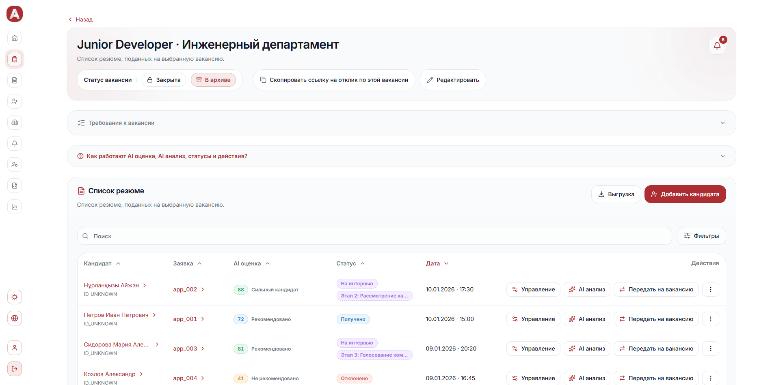Viewport: 772px width, 385px height.
Task: Click AI анализ for Козлов Александр
Action: [587, 378]
